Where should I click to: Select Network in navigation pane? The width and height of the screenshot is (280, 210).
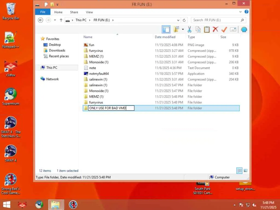52,79
